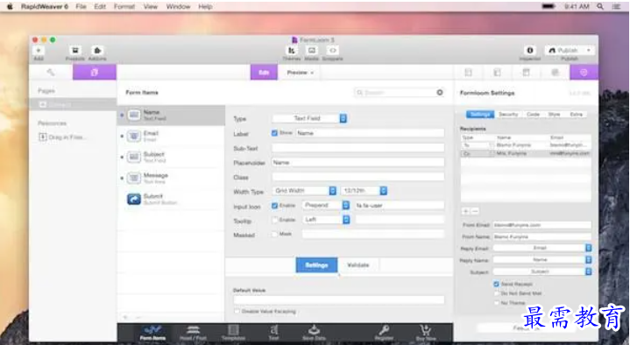This screenshot has height=345, width=630.
Task: Toggle the Send Receipt checkbox
Action: (x=496, y=284)
